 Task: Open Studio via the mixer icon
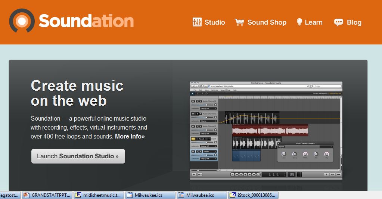point(197,22)
